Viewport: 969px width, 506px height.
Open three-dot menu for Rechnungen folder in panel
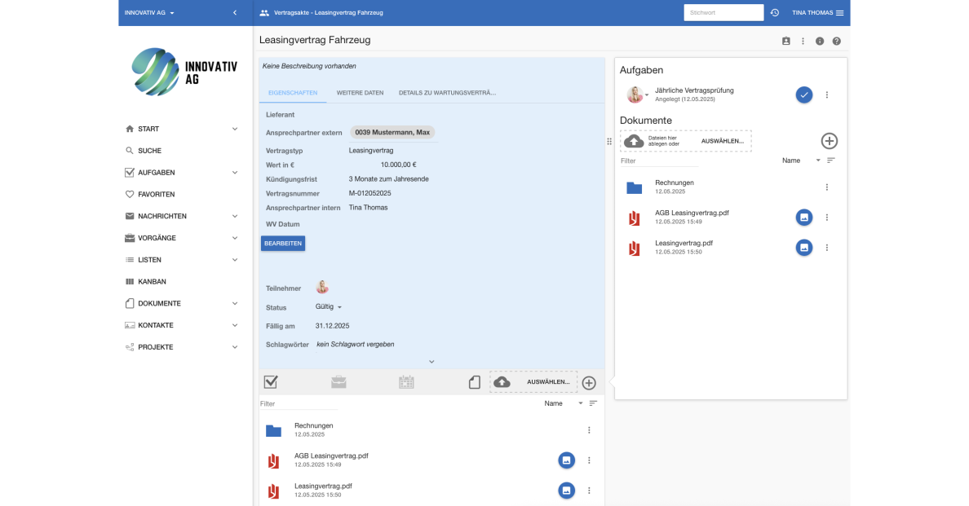tap(826, 187)
